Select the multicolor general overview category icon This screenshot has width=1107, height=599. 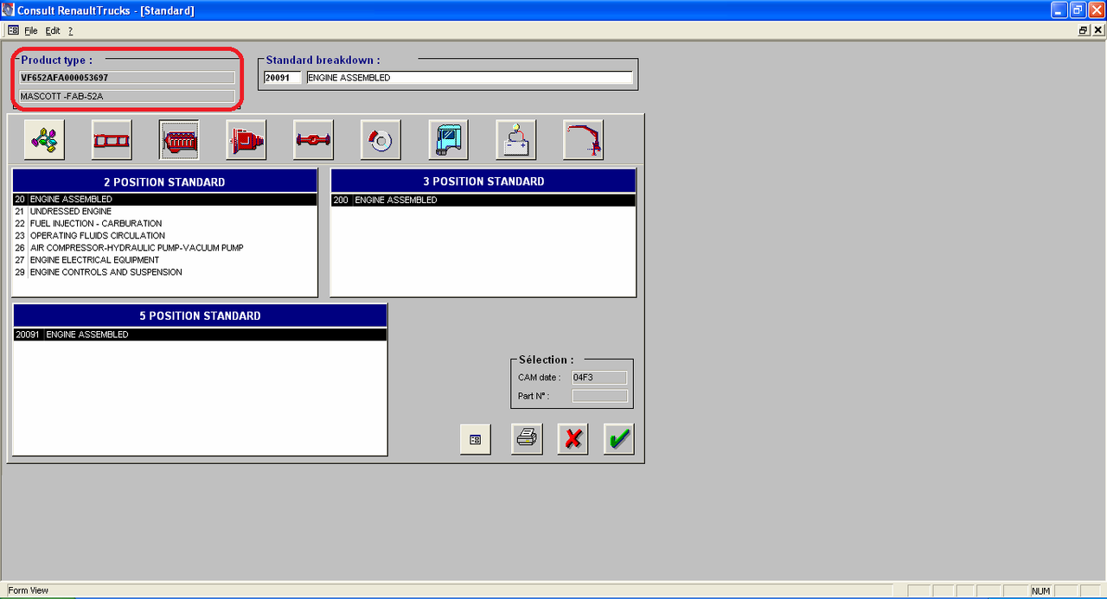pyautogui.click(x=44, y=139)
